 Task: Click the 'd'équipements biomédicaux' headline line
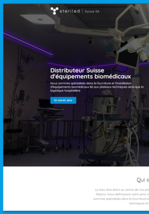coord(90,77)
